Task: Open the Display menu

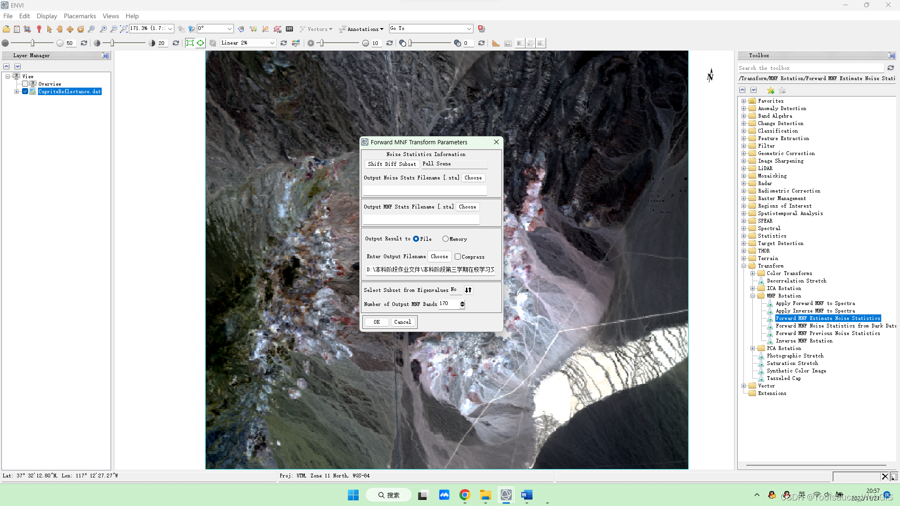Action: (x=47, y=16)
